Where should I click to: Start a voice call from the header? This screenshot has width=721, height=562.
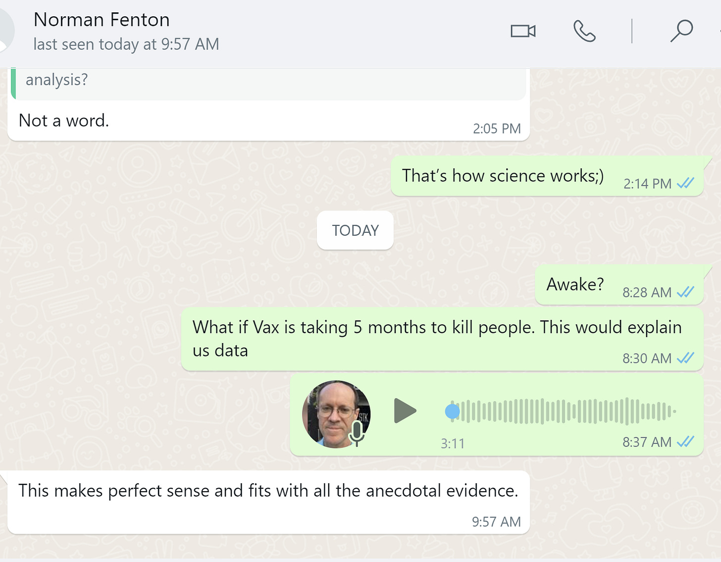[584, 31]
